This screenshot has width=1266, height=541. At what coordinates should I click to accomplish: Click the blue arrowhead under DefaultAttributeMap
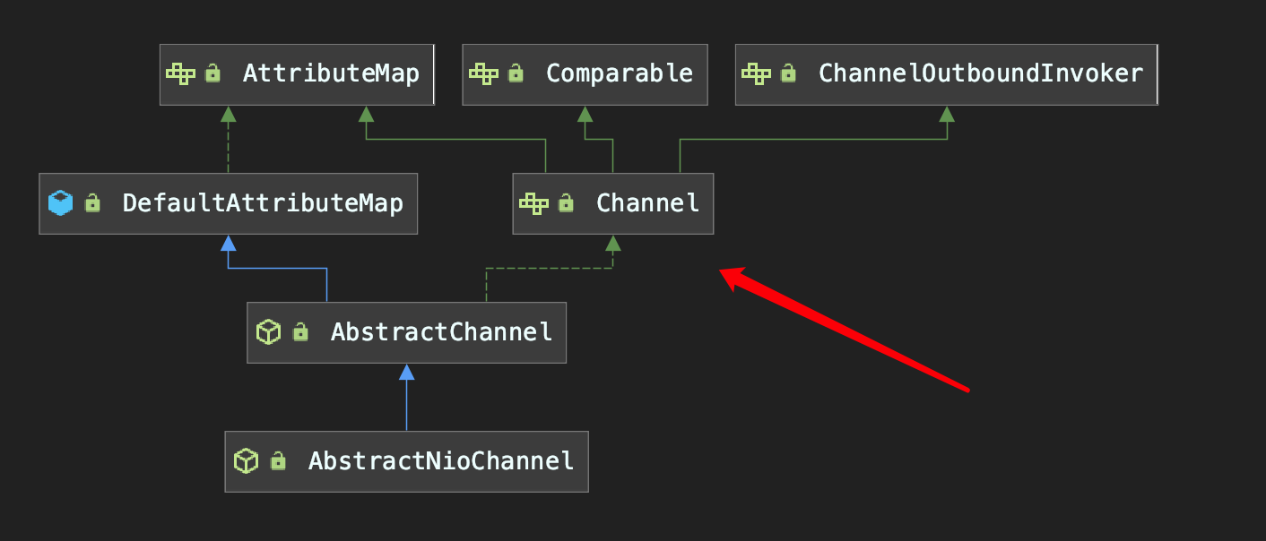(x=229, y=243)
